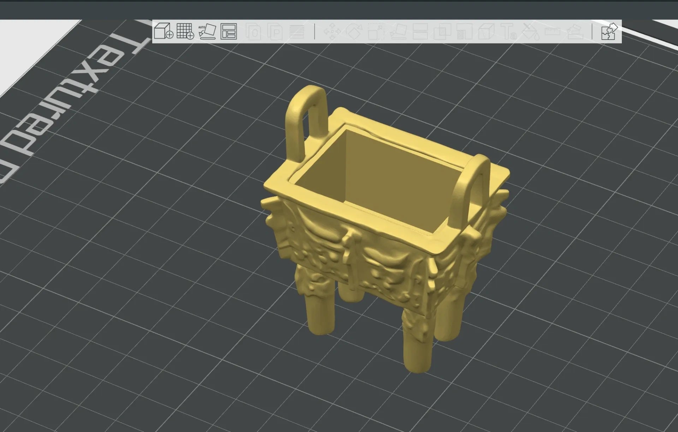This screenshot has width=678, height=432.
Task: Select the Support painting tool
Action: pyautogui.click(x=464, y=31)
